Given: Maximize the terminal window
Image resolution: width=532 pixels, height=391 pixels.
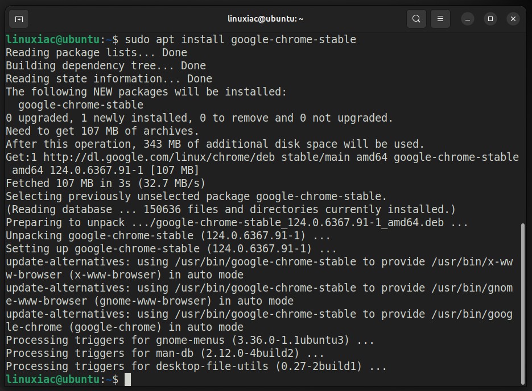Looking at the screenshot, I should [x=490, y=19].
